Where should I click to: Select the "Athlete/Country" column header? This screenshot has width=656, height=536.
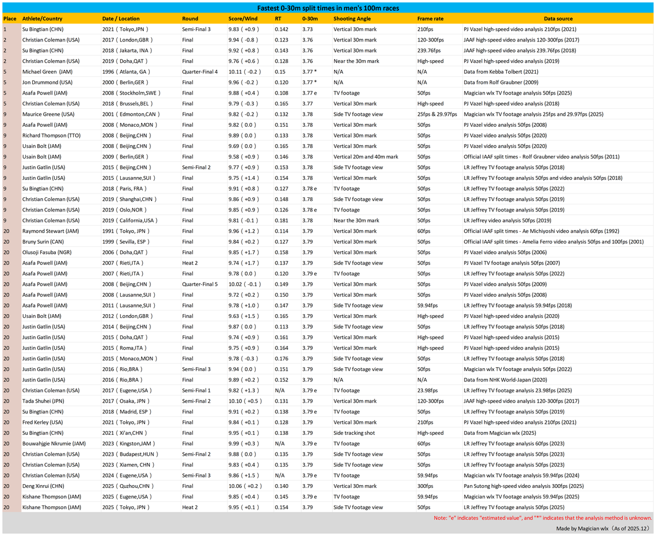click(42, 19)
